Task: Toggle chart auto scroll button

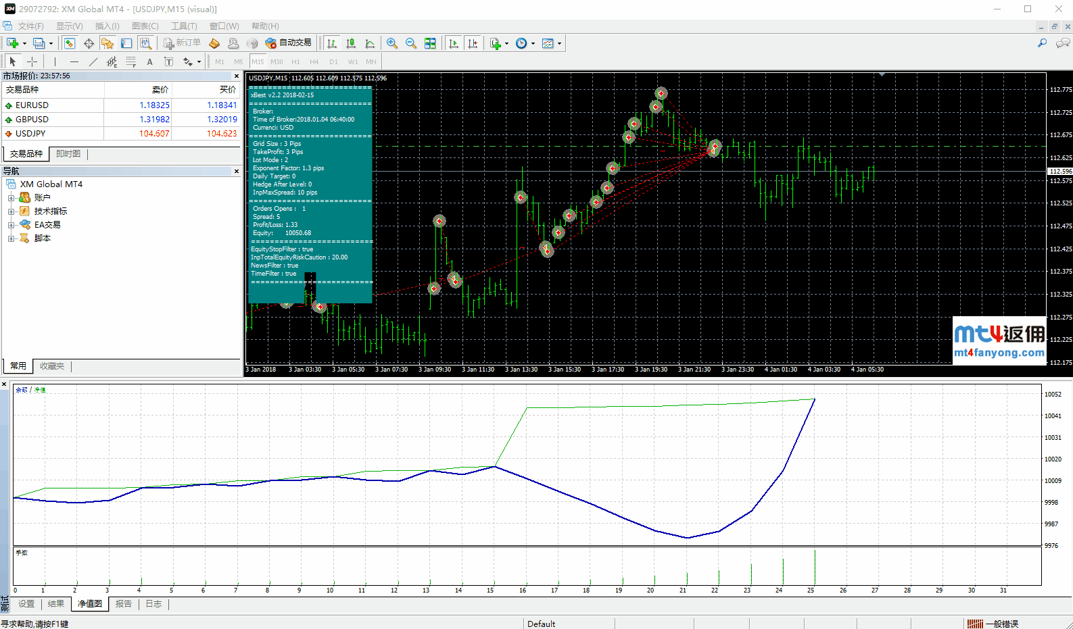Action: click(454, 43)
